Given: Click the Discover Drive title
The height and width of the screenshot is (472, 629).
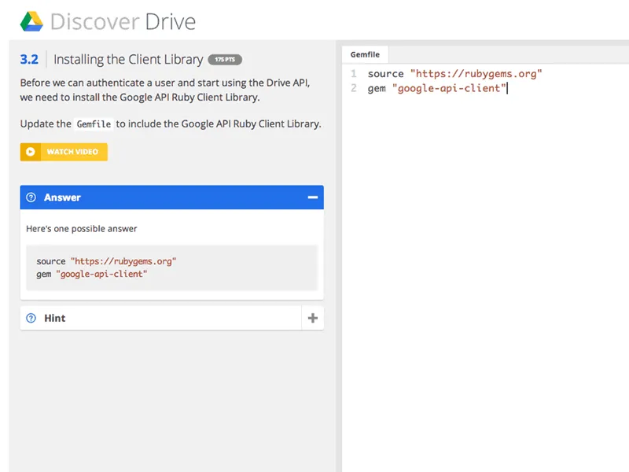Looking at the screenshot, I should point(123,22).
